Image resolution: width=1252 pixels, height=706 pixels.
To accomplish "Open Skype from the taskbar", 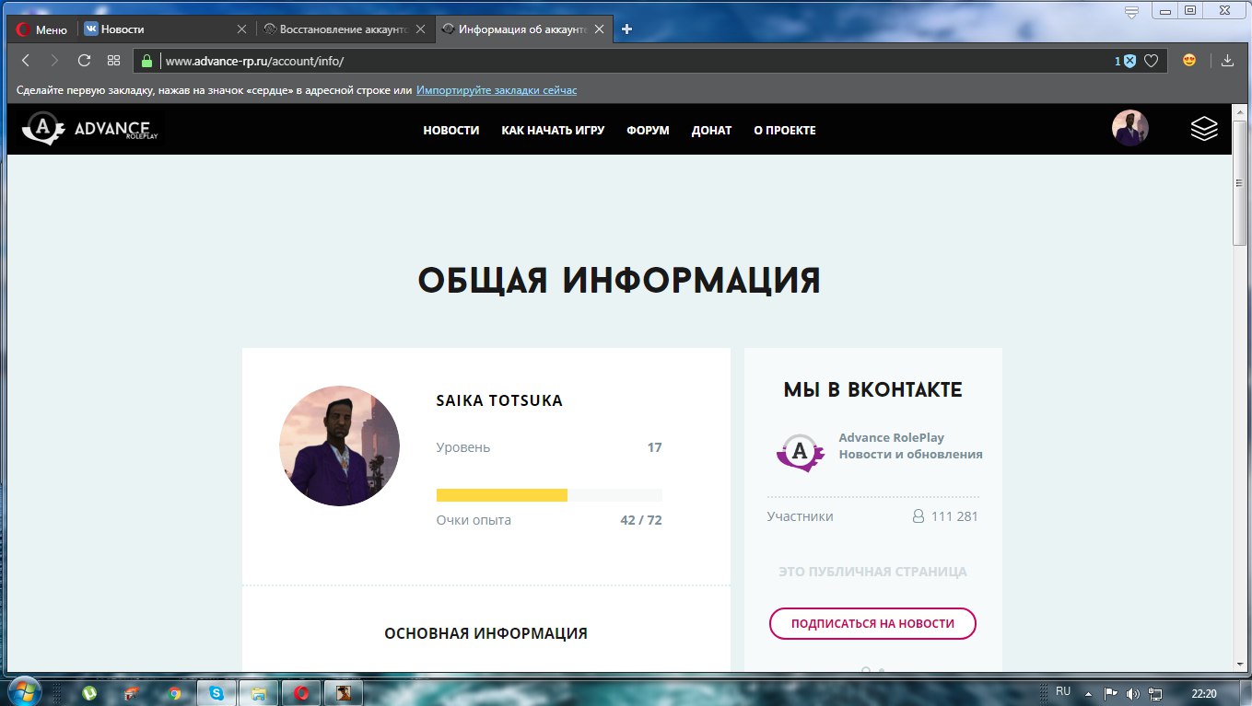I will coord(216,692).
